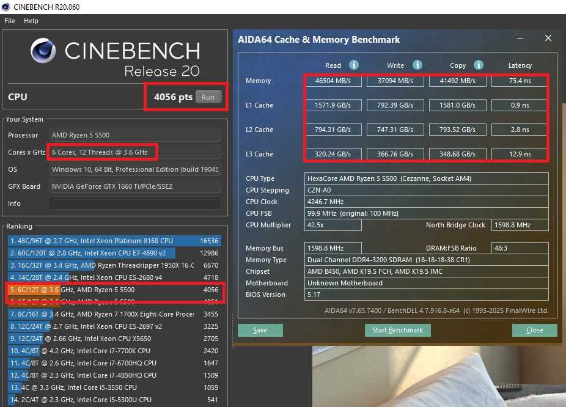Select highlighted ranking row 5 Ryzen 5 5500
Viewport: 566px width, 407px height.
tap(114, 290)
